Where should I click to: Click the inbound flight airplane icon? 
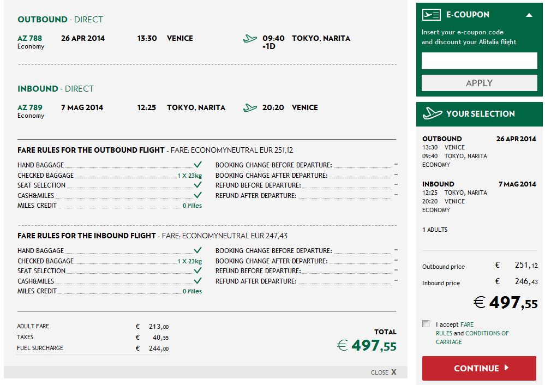coord(250,107)
